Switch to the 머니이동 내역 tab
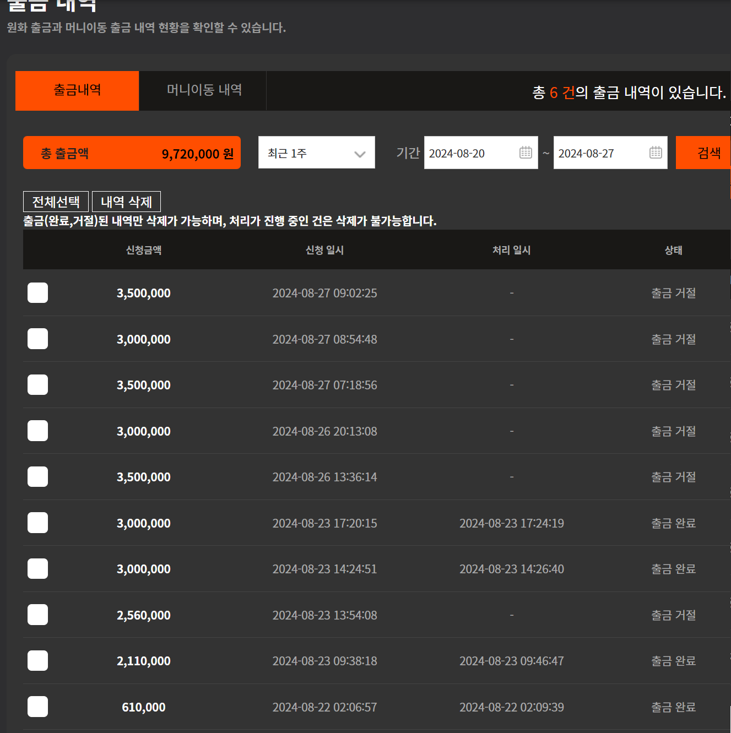 [203, 91]
